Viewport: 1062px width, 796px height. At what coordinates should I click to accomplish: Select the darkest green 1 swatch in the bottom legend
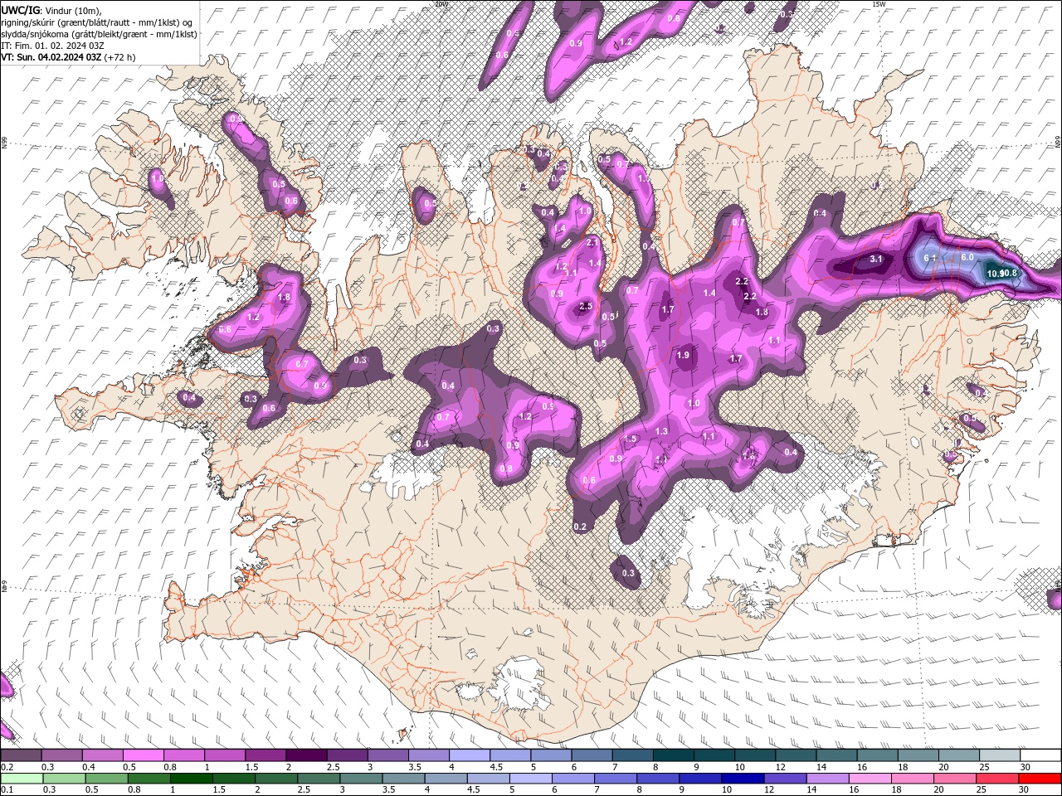[x=192, y=779]
